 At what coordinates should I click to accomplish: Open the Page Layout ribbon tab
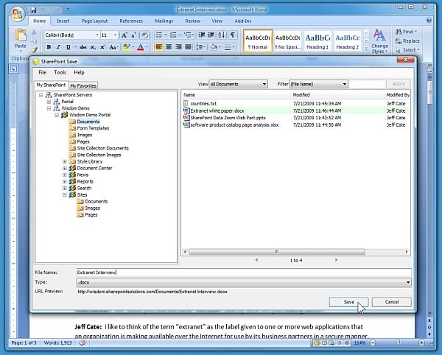[94, 21]
